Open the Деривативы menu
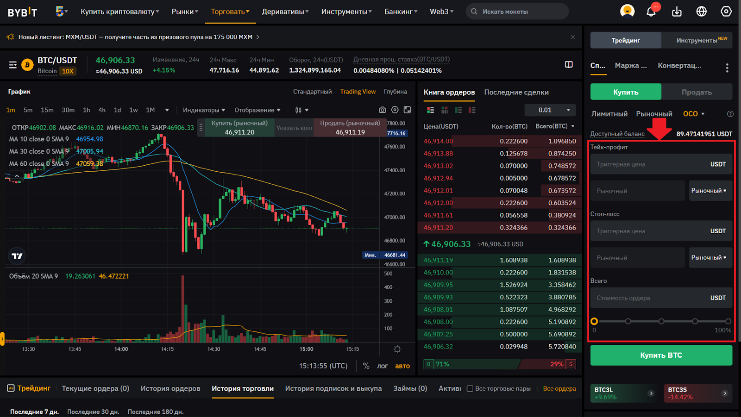The height and width of the screenshot is (417, 741). [285, 12]
